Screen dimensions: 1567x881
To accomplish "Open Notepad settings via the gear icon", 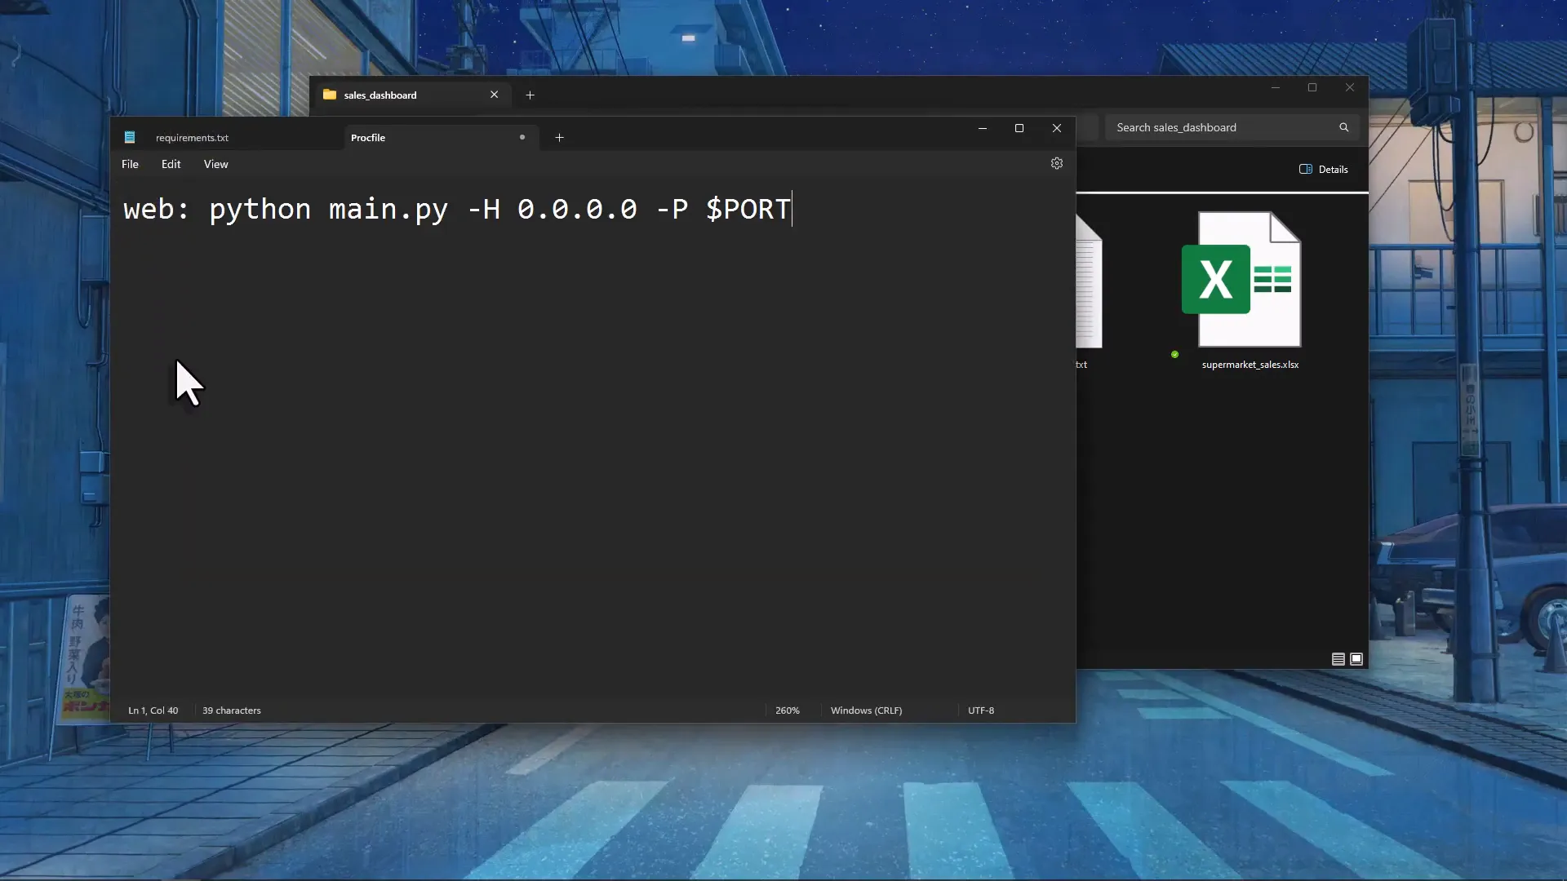I will 1057,163.
